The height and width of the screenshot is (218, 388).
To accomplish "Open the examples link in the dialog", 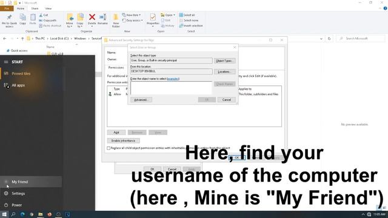I will click(x=173, y=79).
